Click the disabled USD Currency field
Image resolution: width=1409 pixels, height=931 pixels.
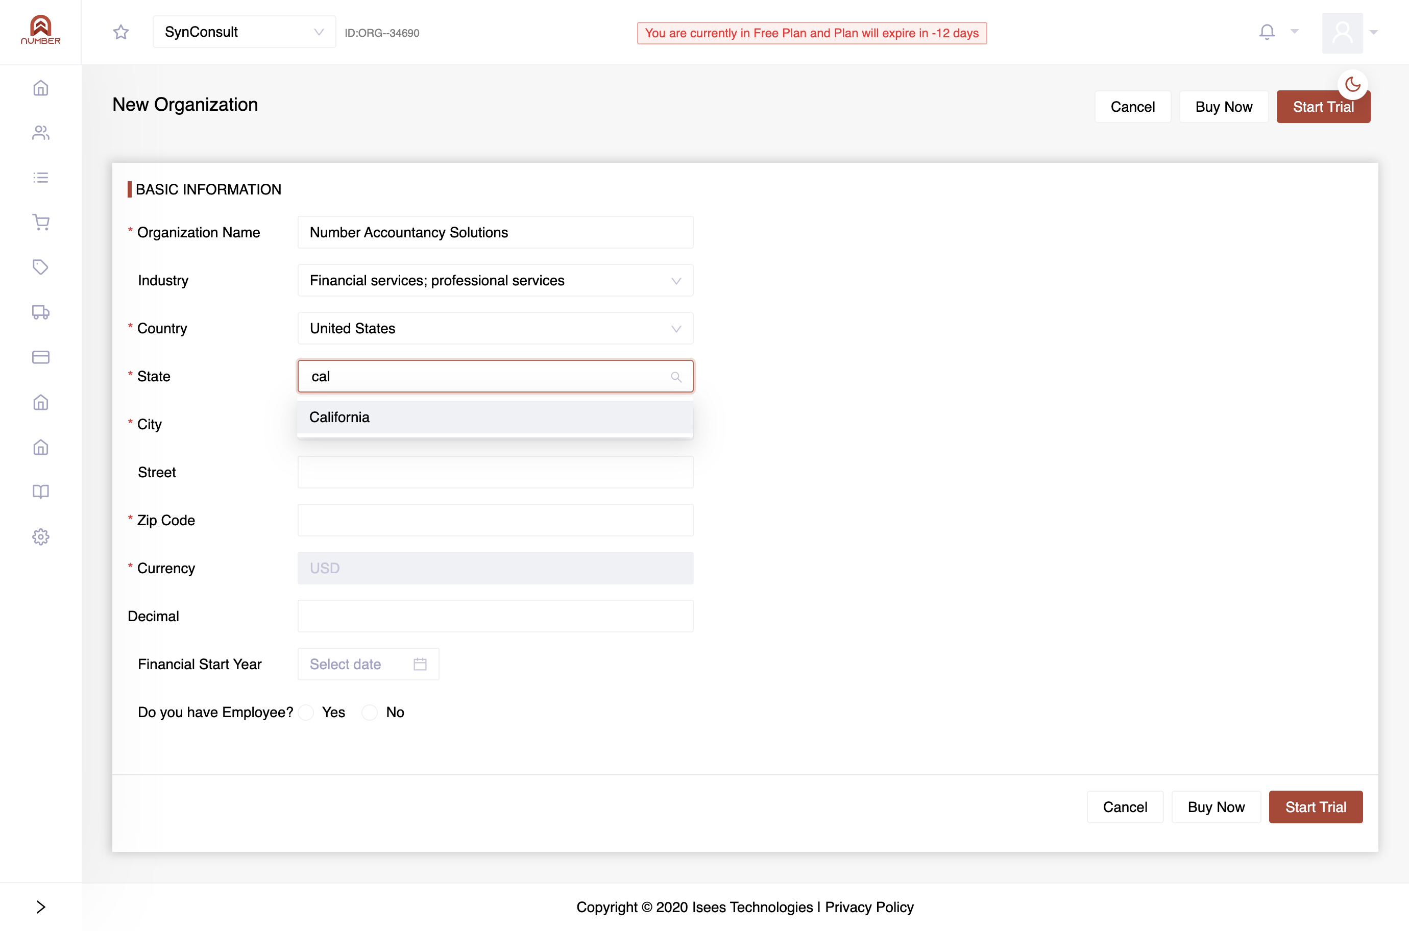(495, 568)
